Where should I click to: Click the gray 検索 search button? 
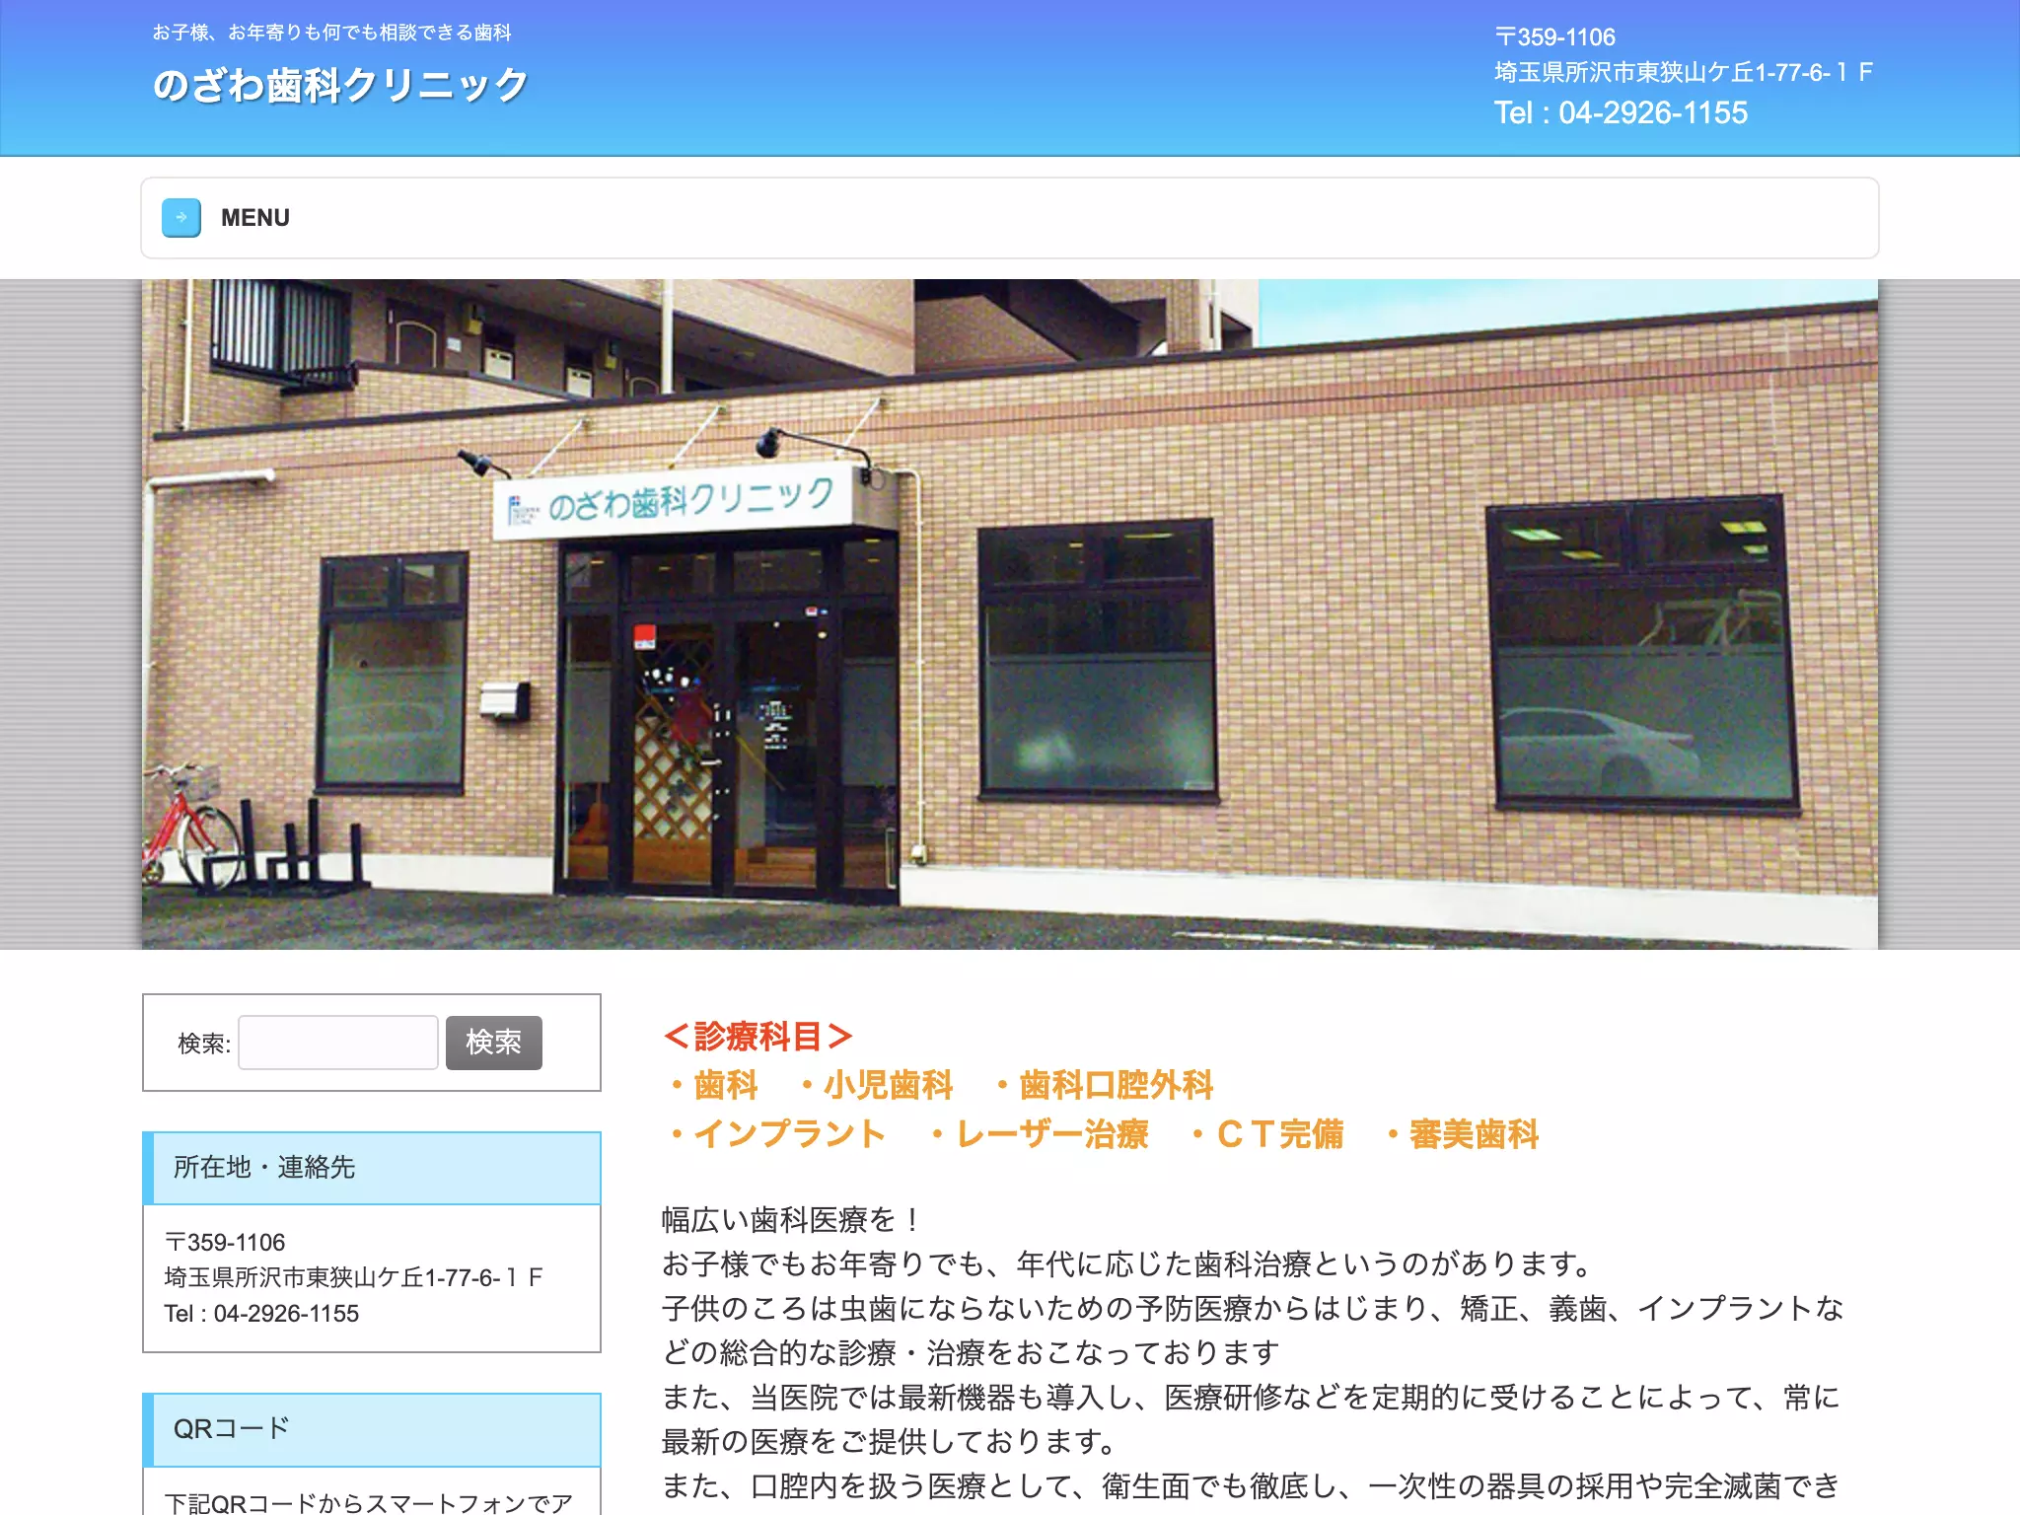point(494,1043)
